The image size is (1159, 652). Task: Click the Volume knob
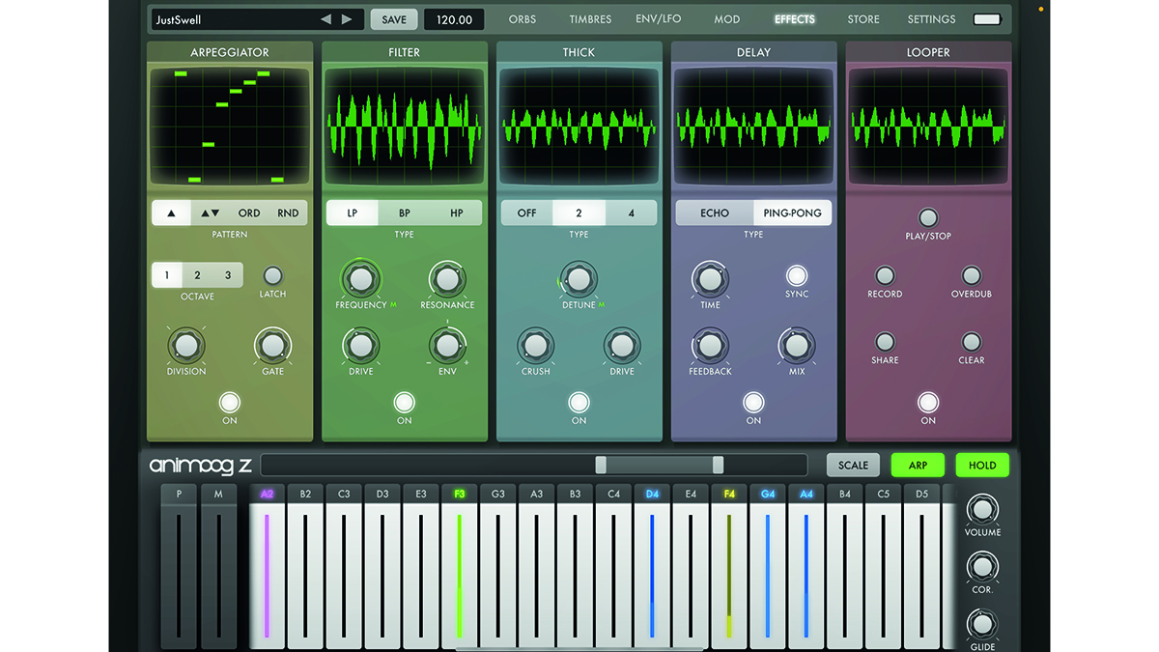982,509
